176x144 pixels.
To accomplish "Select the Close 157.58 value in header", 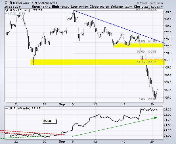I will (99, 7).
